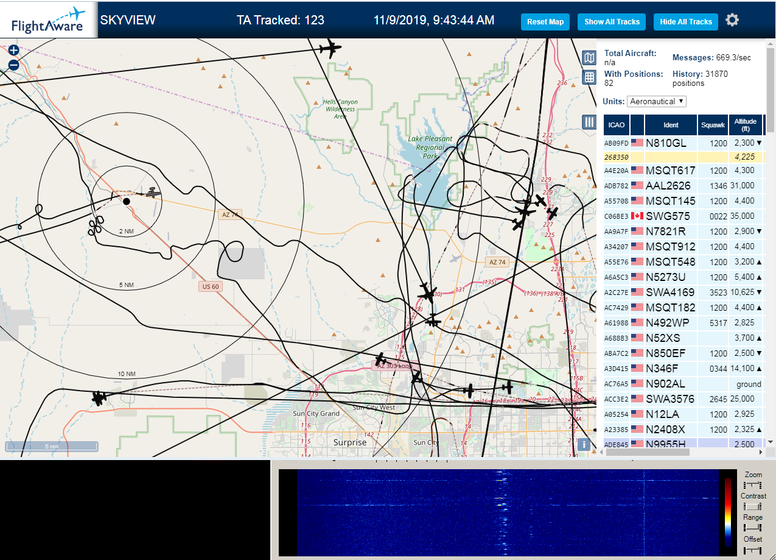
Task: Open the Units dropdown
Action: pos(657,101)
